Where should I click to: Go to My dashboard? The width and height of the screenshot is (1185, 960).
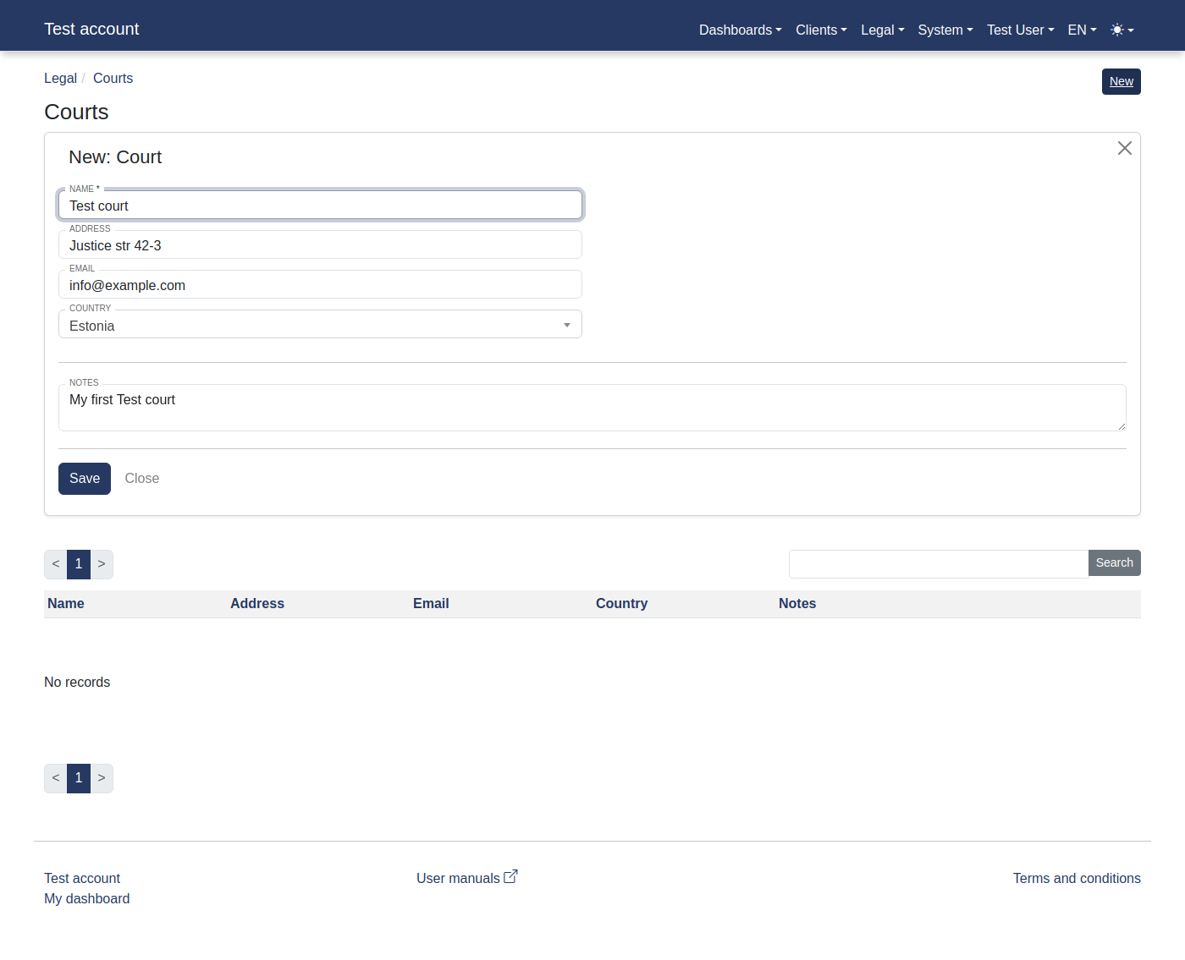[x=86, y=898]
